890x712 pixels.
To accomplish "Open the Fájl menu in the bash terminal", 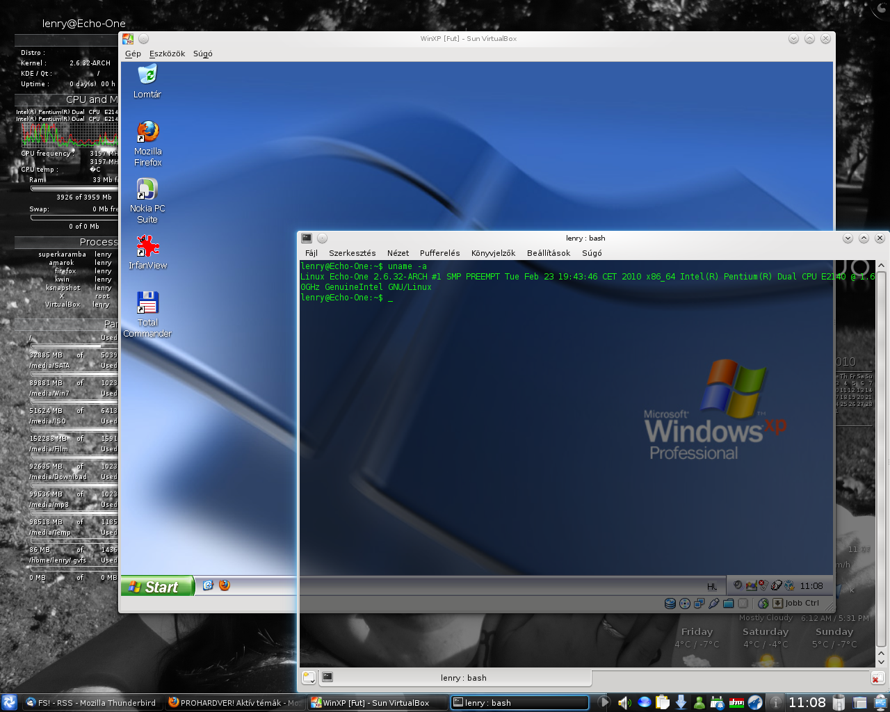I will 311,253.
